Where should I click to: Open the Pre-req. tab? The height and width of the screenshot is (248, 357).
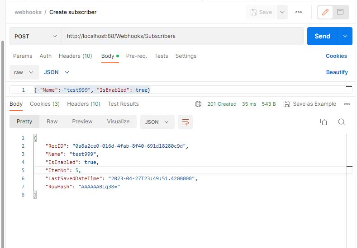(137, 56)
